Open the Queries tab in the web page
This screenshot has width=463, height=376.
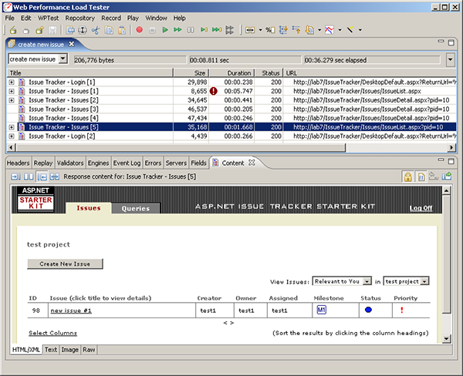136,208
